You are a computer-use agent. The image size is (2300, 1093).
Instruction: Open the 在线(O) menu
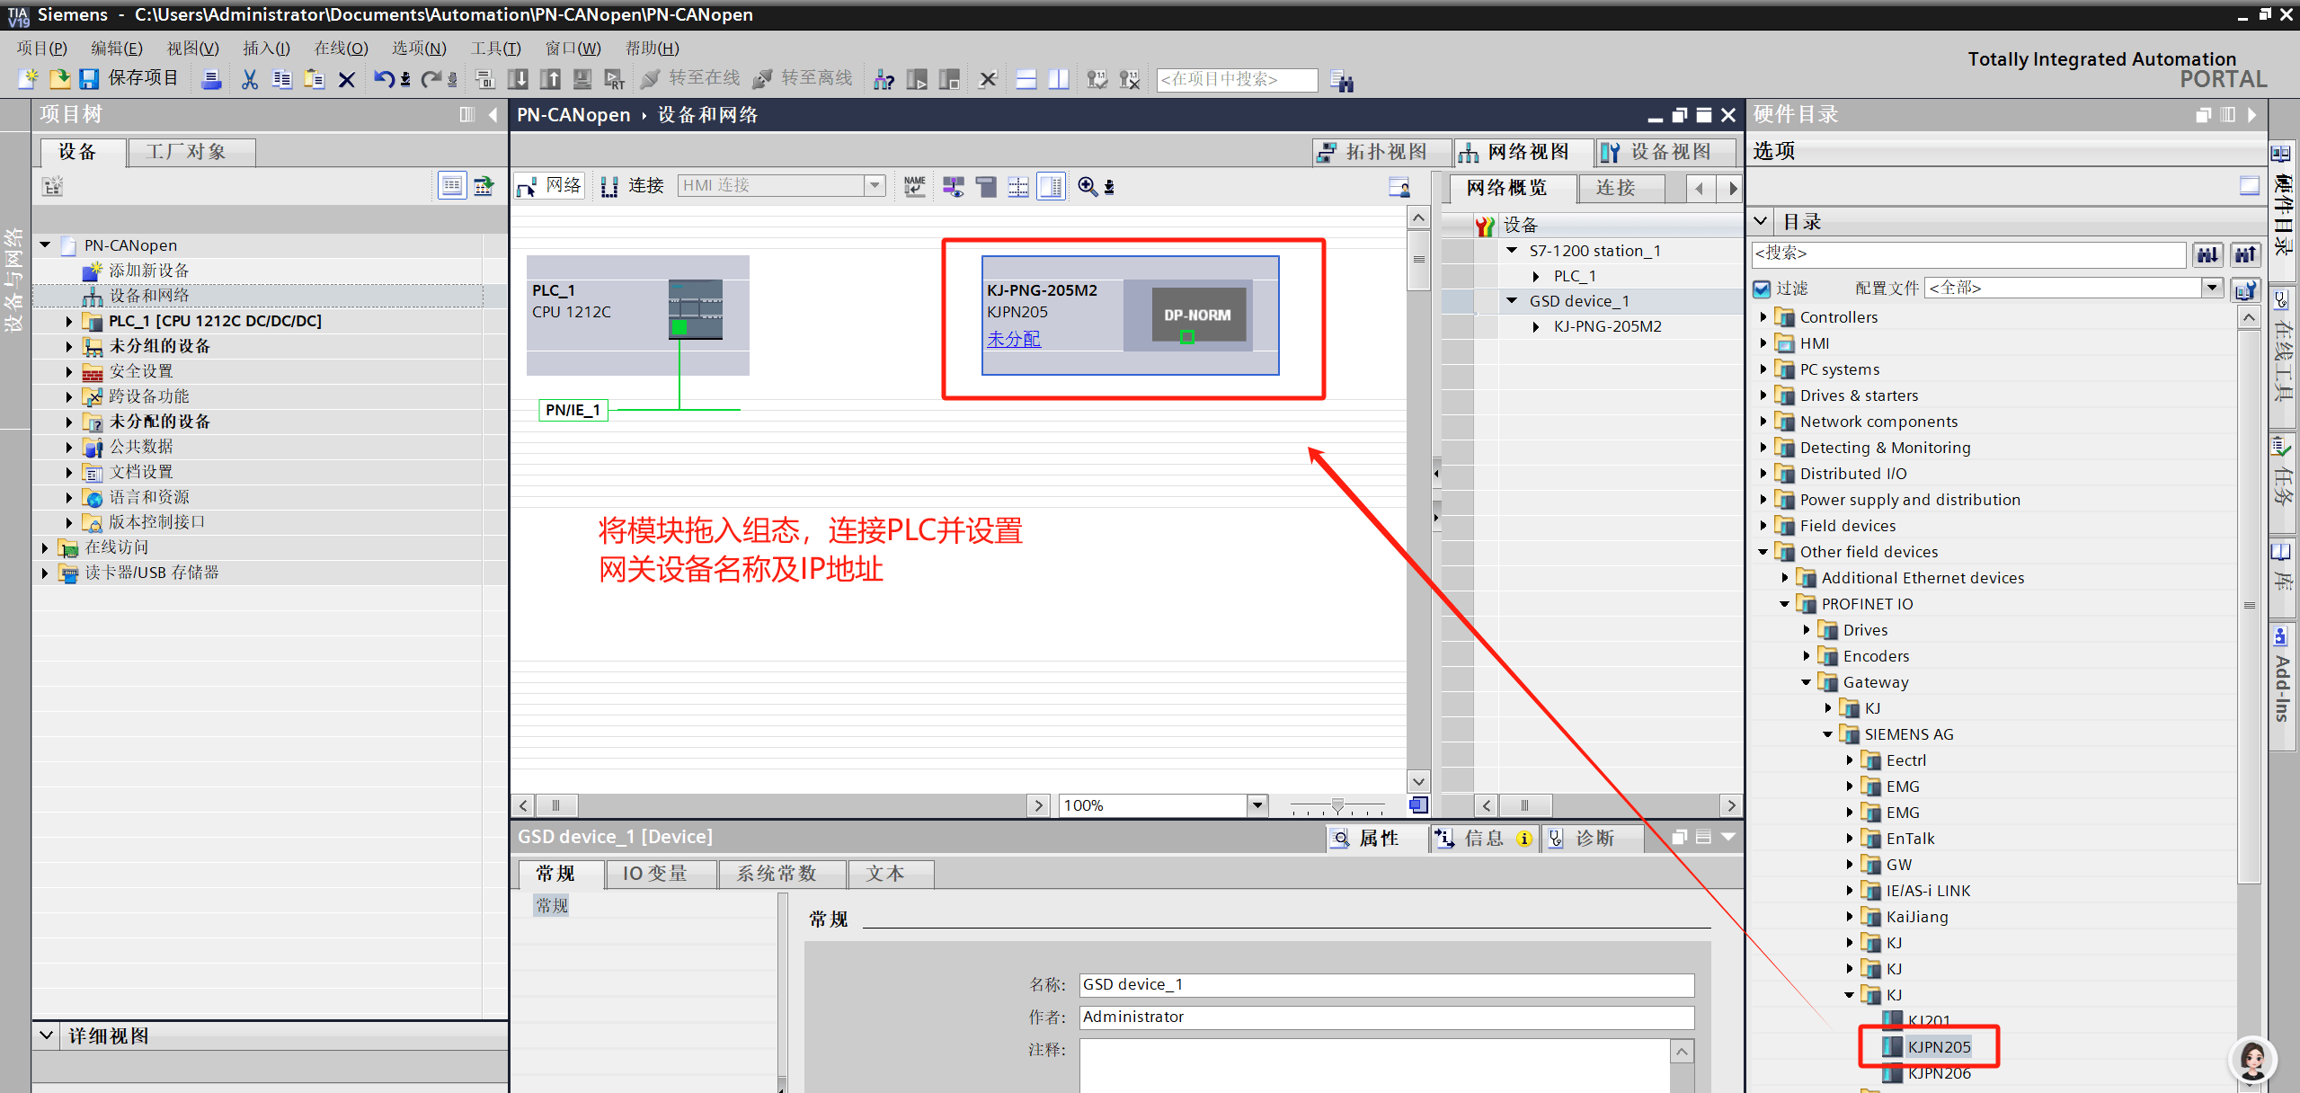341,49
